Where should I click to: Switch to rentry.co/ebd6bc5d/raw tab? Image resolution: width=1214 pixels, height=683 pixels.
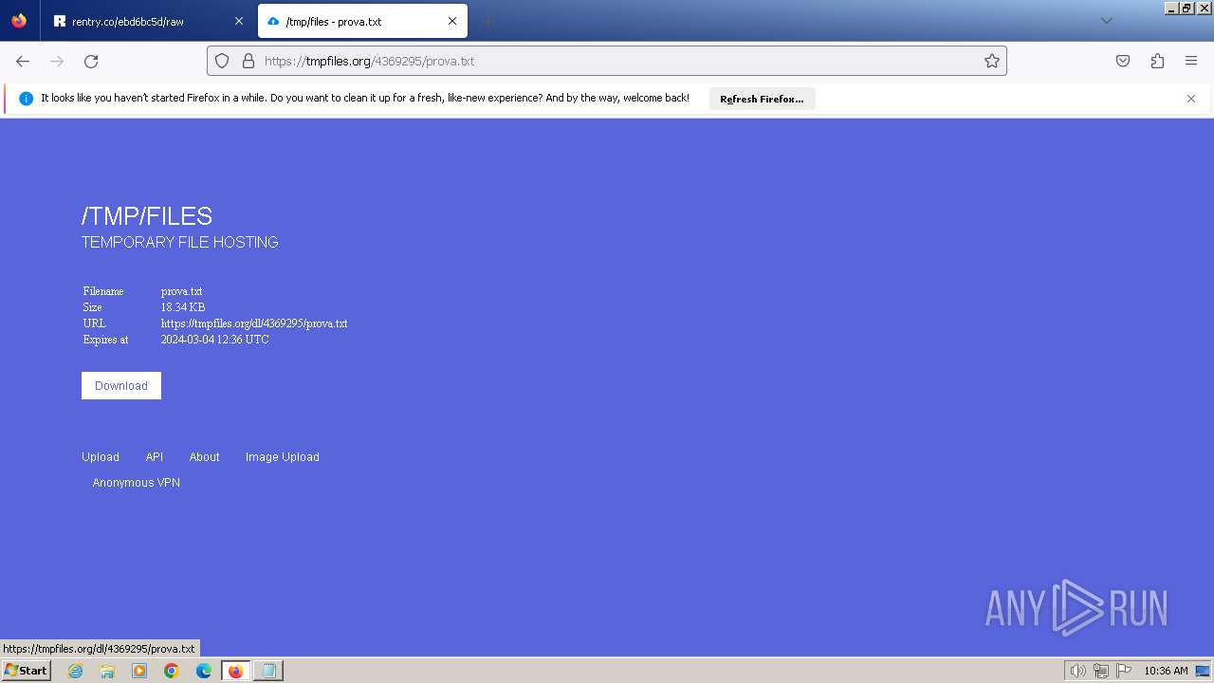coord(148,21)
